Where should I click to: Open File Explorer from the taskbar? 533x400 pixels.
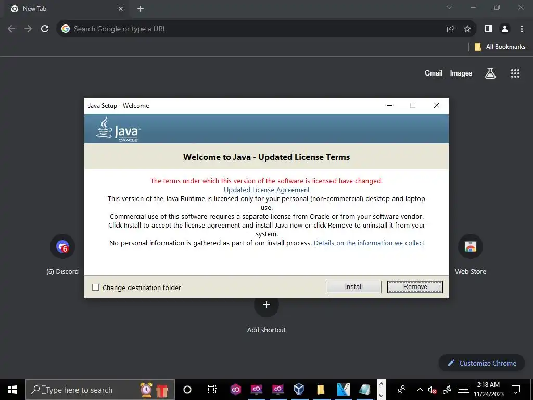[x=321, y=390]
